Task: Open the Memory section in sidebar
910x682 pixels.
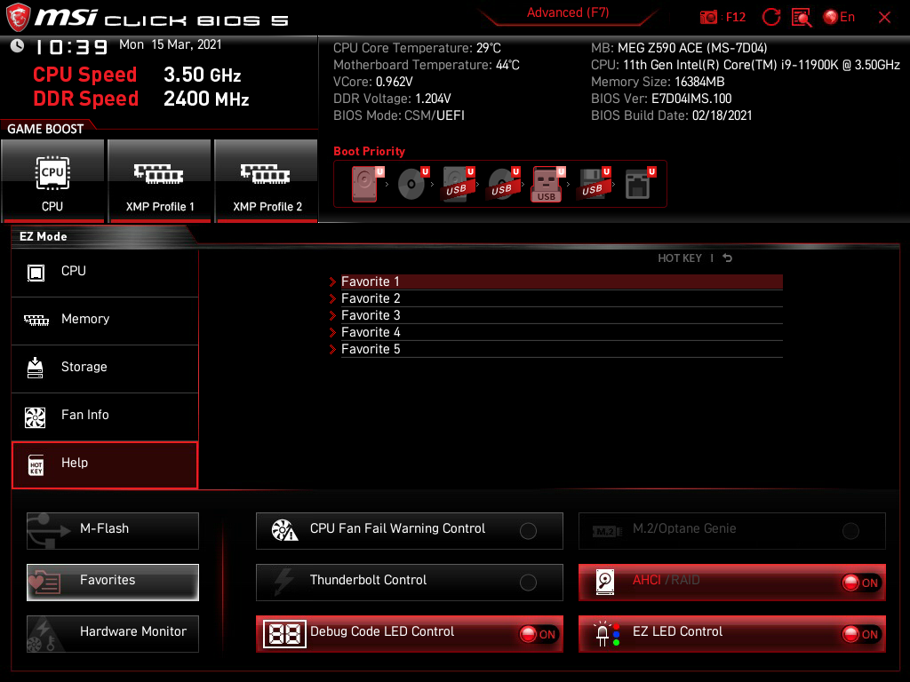Action: point(105,320)
